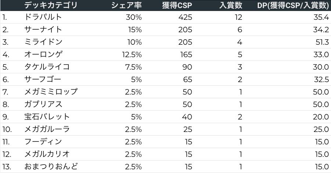Click the 入賞数 column header
Image resolution: width=331 pixels, height=173 pixels.
coord(231,5)
